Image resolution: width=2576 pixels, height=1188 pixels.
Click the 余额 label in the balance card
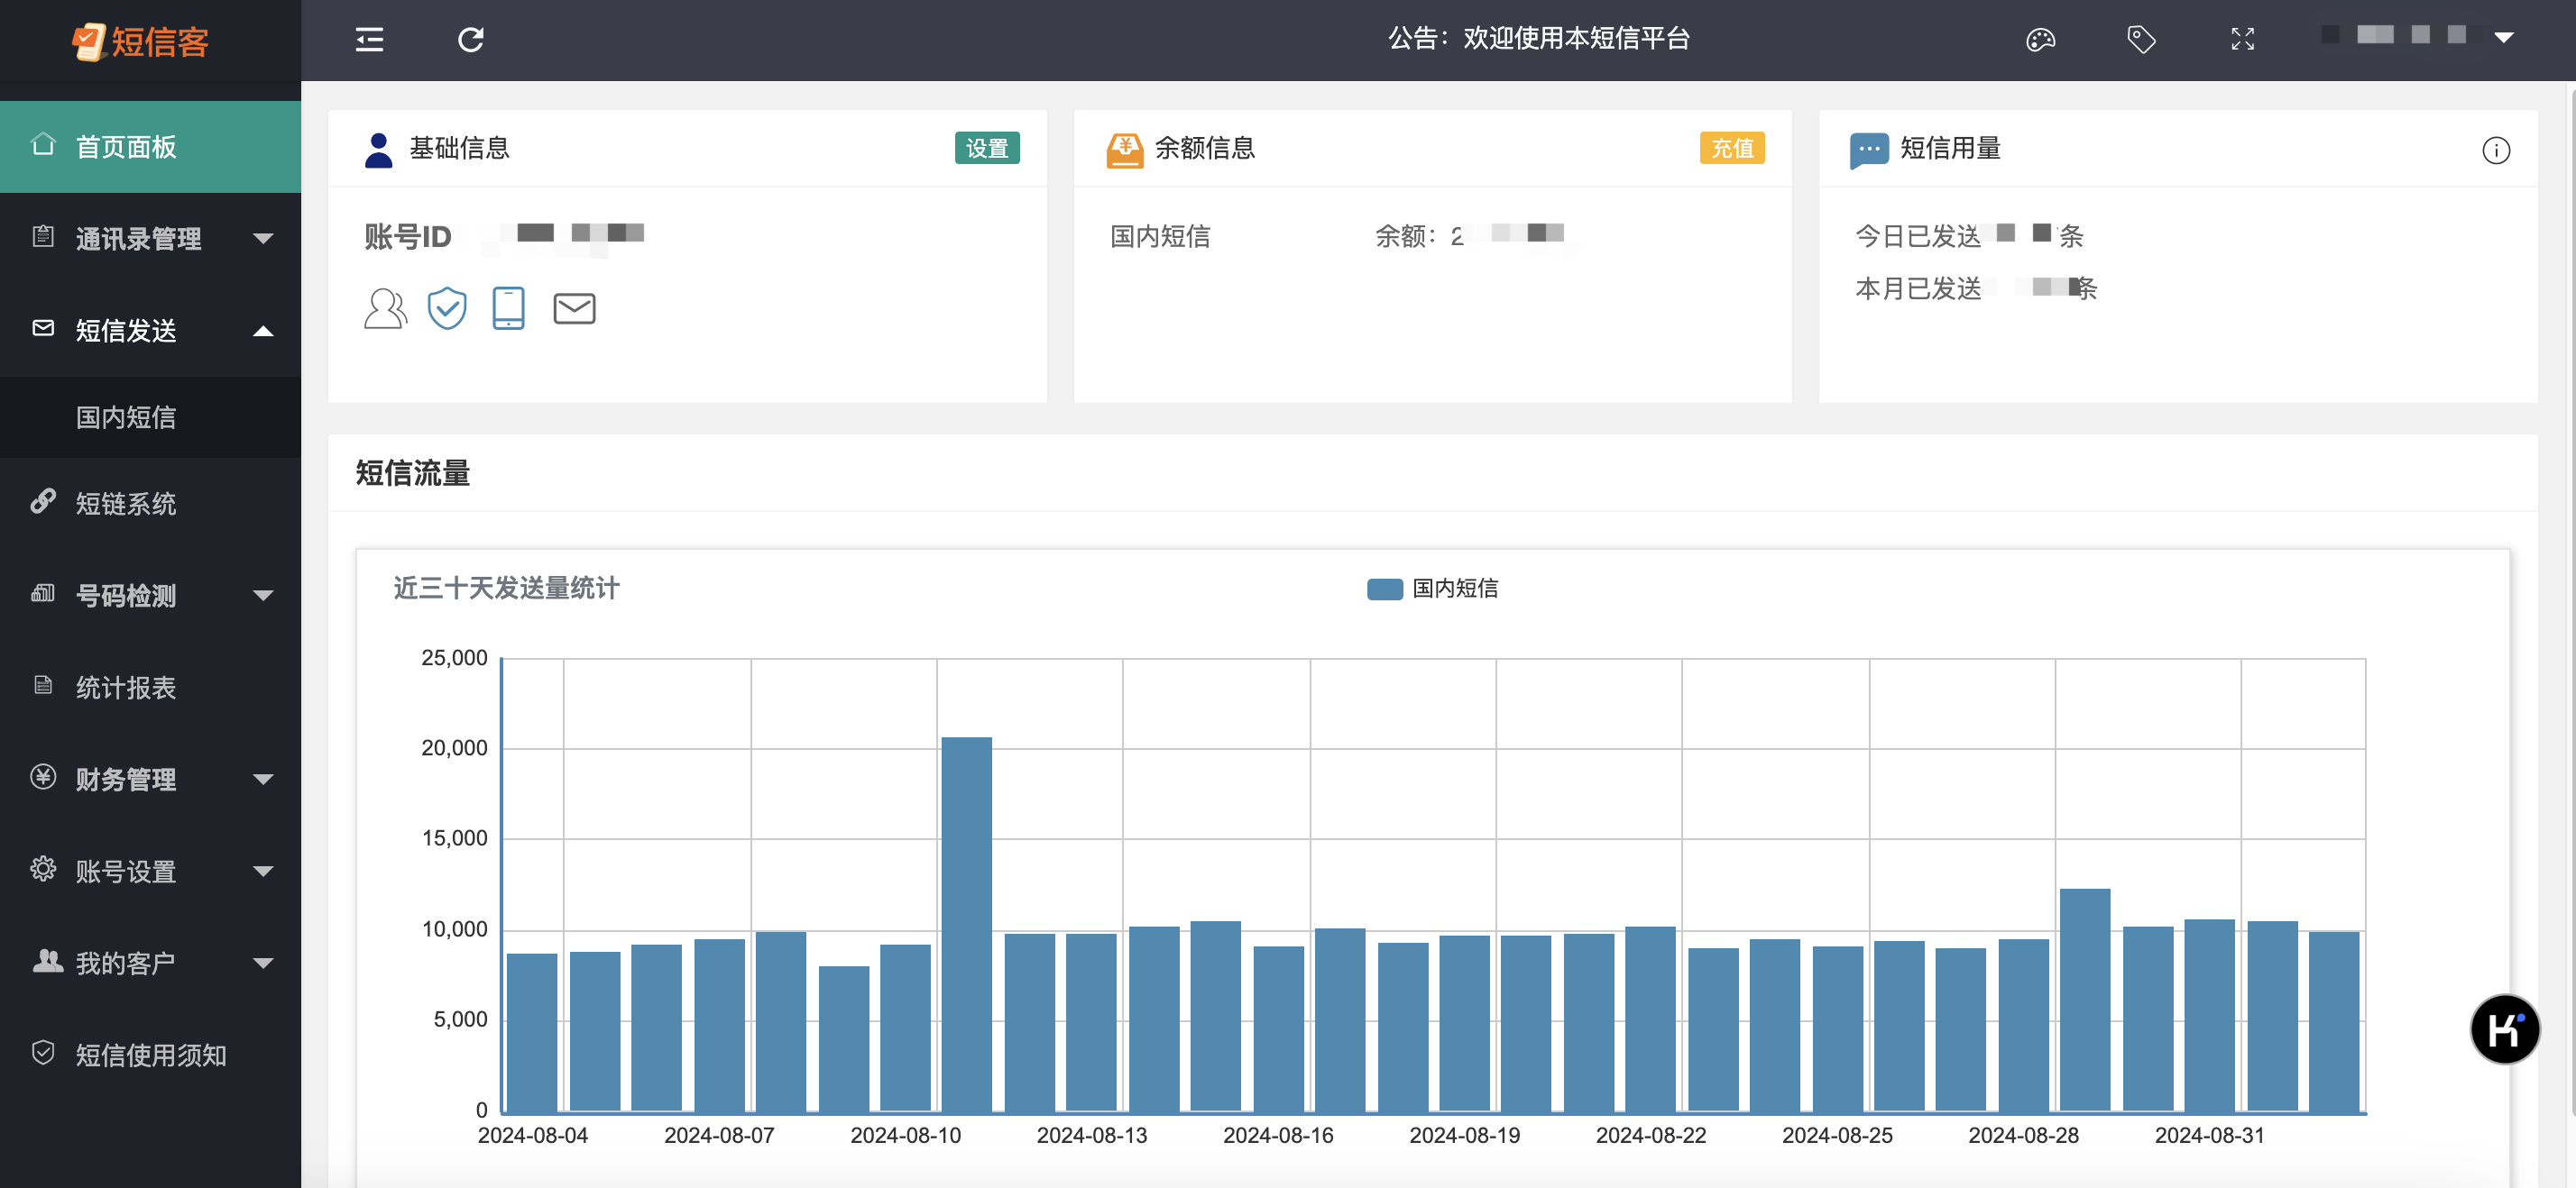point(1405,237)
